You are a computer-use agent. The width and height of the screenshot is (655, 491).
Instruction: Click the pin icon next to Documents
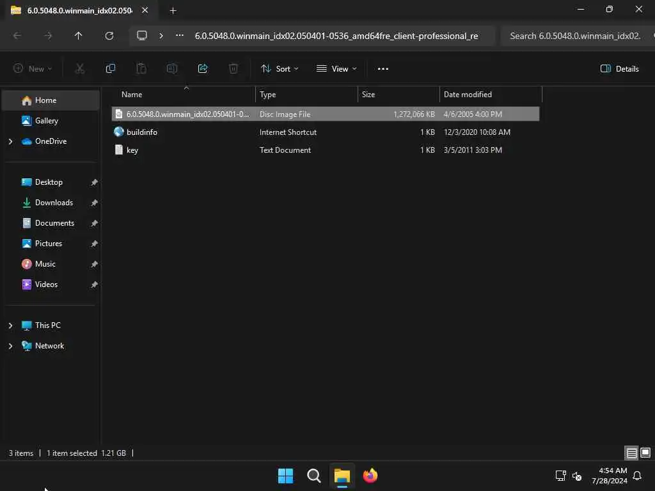click(x=95, y=223)
